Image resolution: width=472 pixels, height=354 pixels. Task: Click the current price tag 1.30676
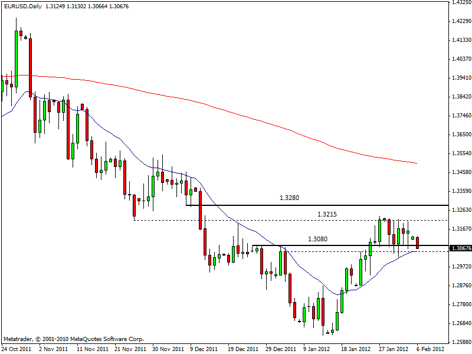(460, 248)
